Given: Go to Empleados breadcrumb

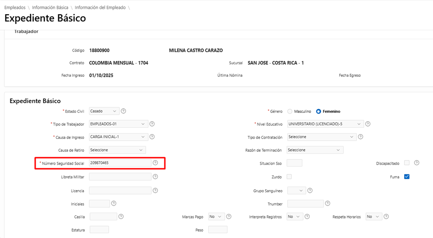Looking at the screenshot, I should [x=15, y=8].
